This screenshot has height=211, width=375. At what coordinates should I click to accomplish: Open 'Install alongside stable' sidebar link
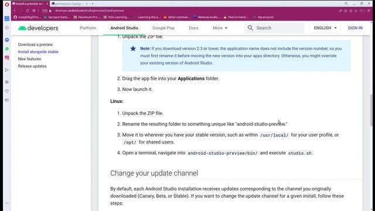[x=38, y=52]
